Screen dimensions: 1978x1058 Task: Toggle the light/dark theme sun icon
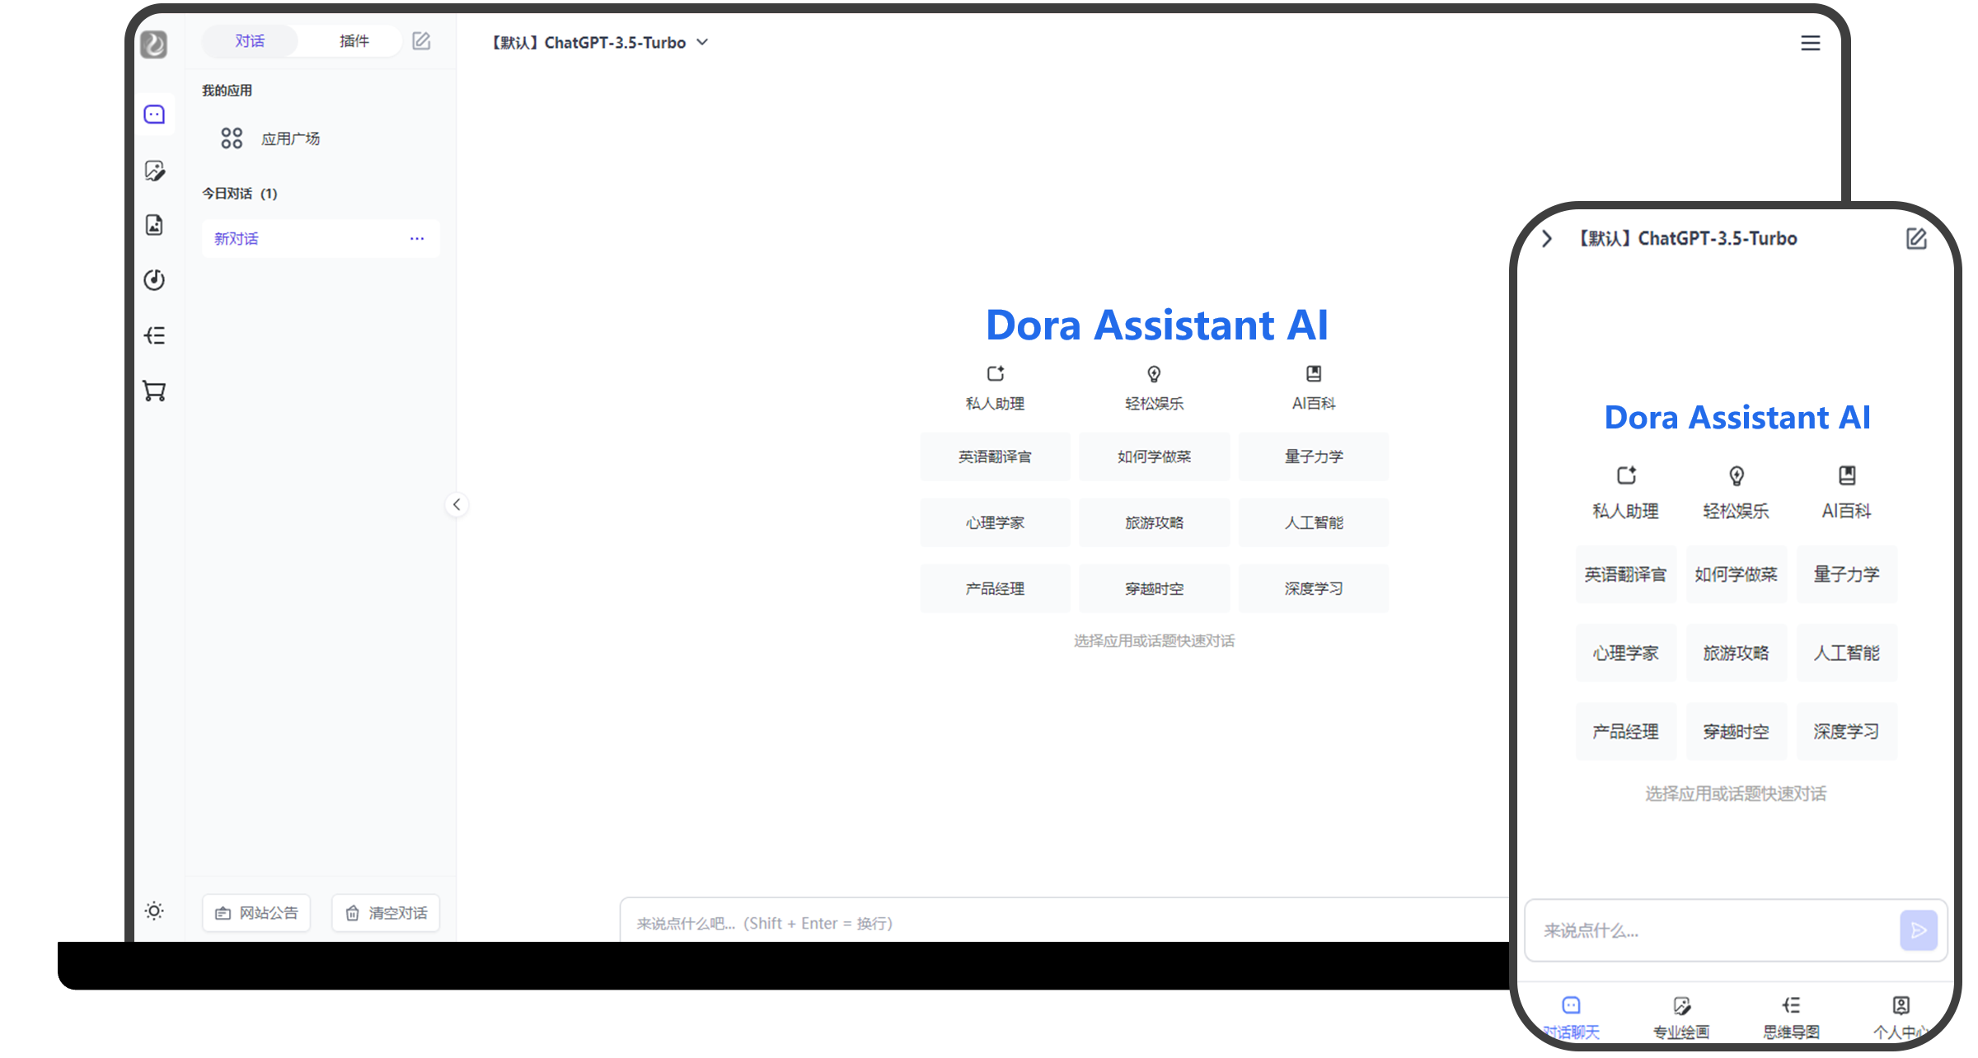coord(154,911)
